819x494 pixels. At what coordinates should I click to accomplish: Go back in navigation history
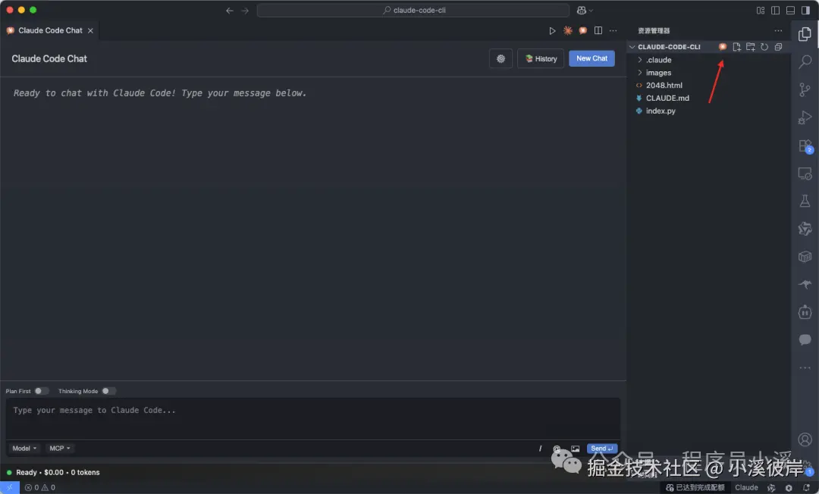pos(229,11)
